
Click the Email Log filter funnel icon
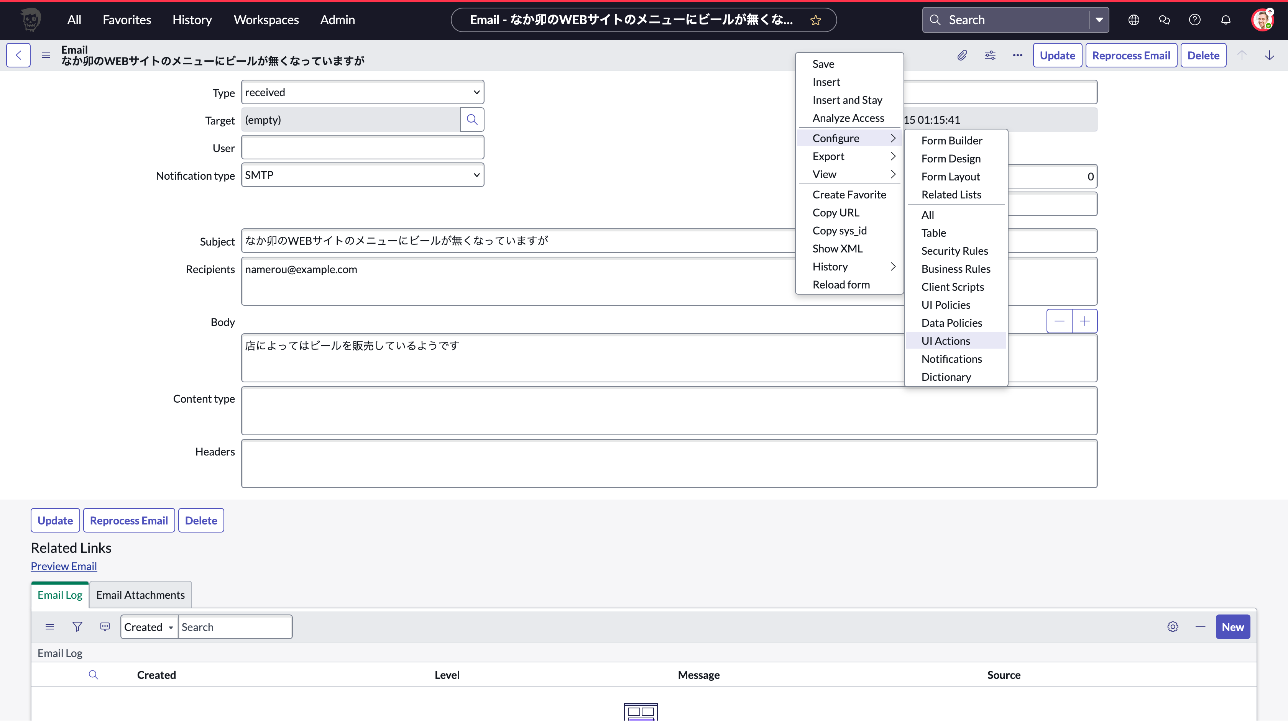coord(77,627)
